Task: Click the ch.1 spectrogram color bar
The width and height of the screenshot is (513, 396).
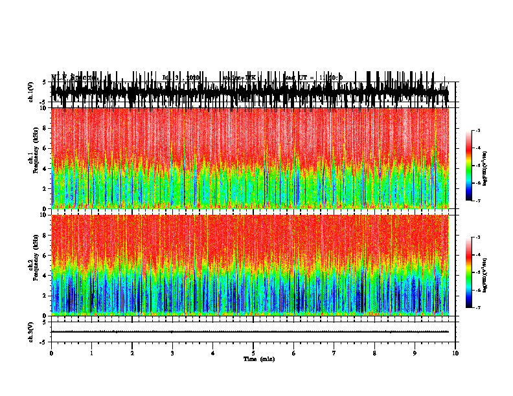Action: pyautogui.click(x=469, y=166)
